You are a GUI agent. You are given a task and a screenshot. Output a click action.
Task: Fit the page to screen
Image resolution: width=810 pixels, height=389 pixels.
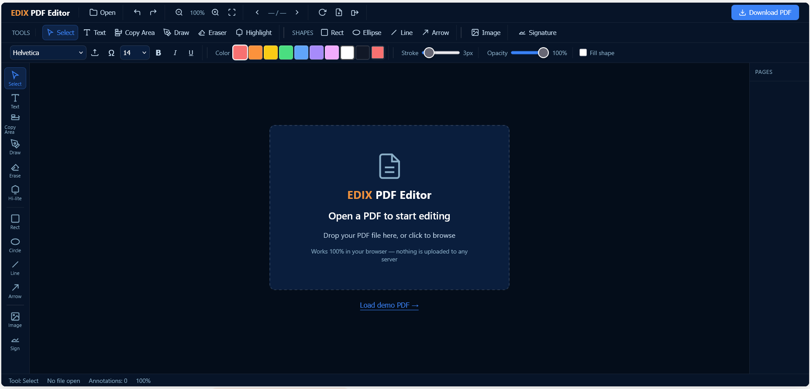pyautogui.click(x=232, y=12)
